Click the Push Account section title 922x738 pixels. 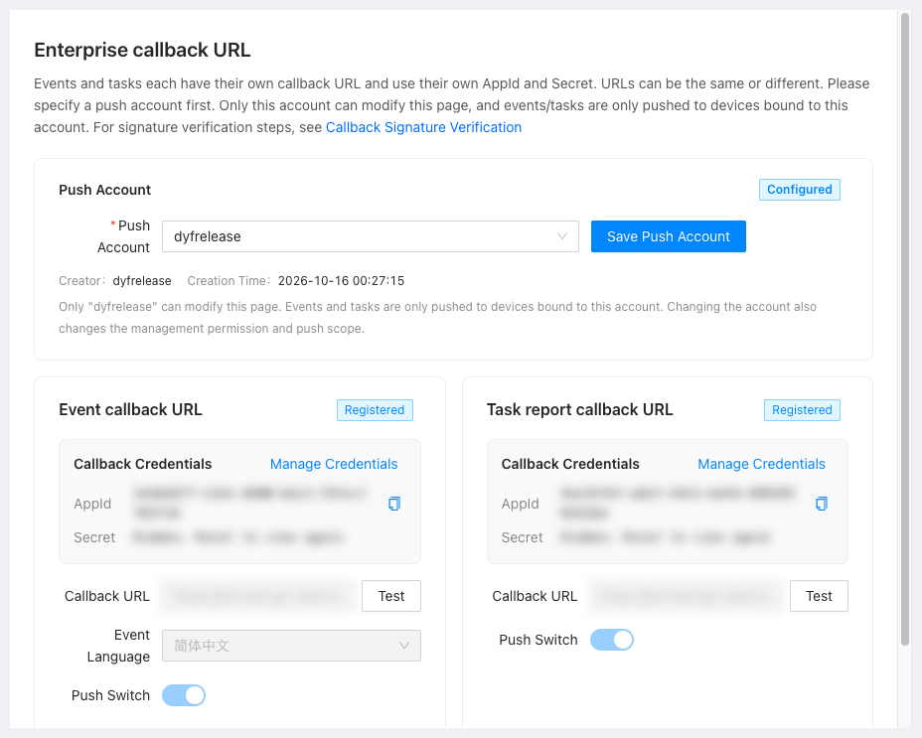104,190
